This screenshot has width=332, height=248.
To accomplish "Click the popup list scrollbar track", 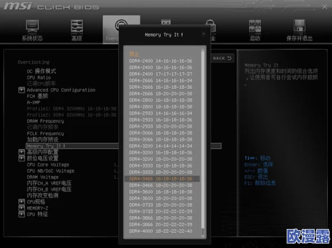I will point(203,140).
